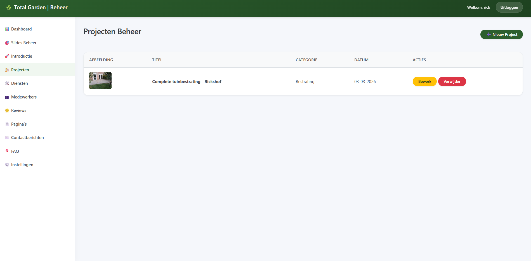This screenshot has width=531, height=261.
Task: Click the Dashboard chart icon in sidebar
Action: pos(7,29)
